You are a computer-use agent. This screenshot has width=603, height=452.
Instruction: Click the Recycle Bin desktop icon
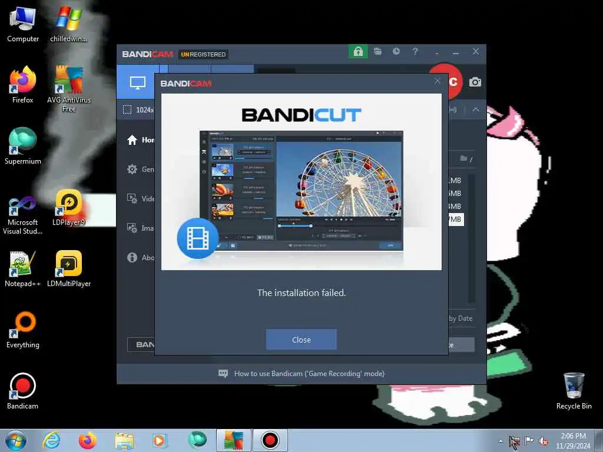(574, 391)
